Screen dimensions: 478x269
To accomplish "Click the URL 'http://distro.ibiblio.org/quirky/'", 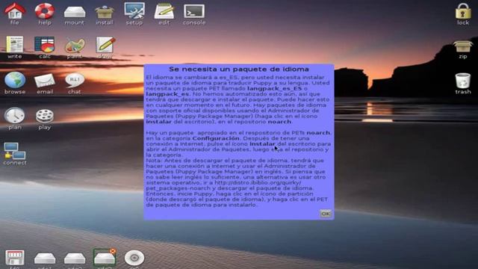I will pos(258,182).
